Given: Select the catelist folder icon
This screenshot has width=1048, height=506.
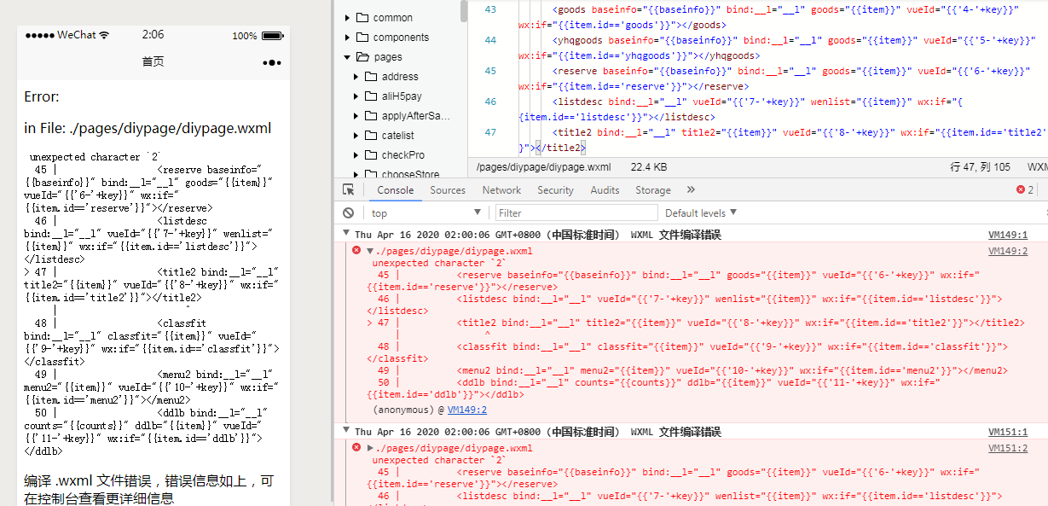Looking at the screenshot, I should (371, 135).
